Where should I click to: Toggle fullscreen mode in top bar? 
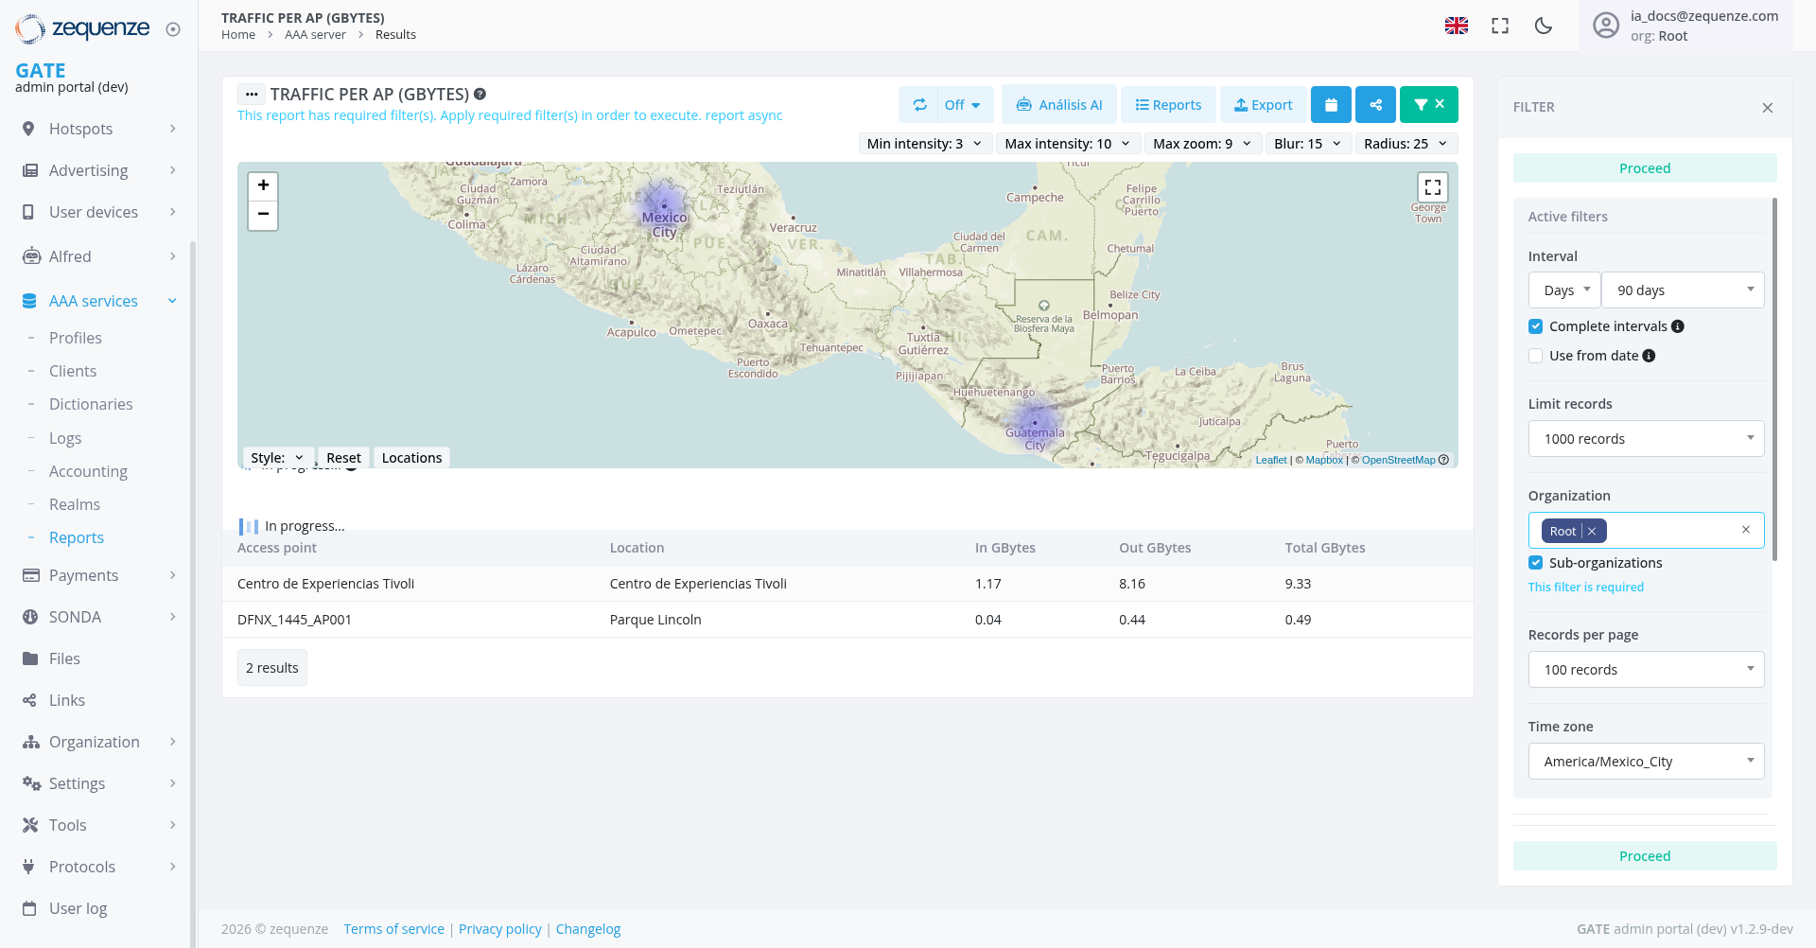coord(1500,26)
